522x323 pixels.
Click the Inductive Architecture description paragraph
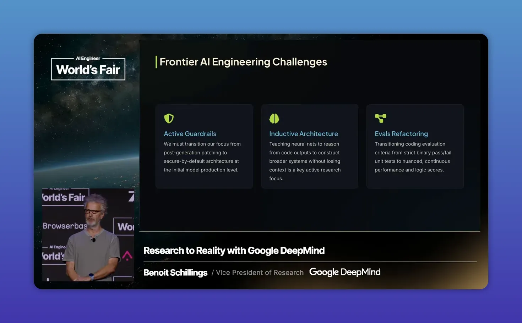point(305,161)
